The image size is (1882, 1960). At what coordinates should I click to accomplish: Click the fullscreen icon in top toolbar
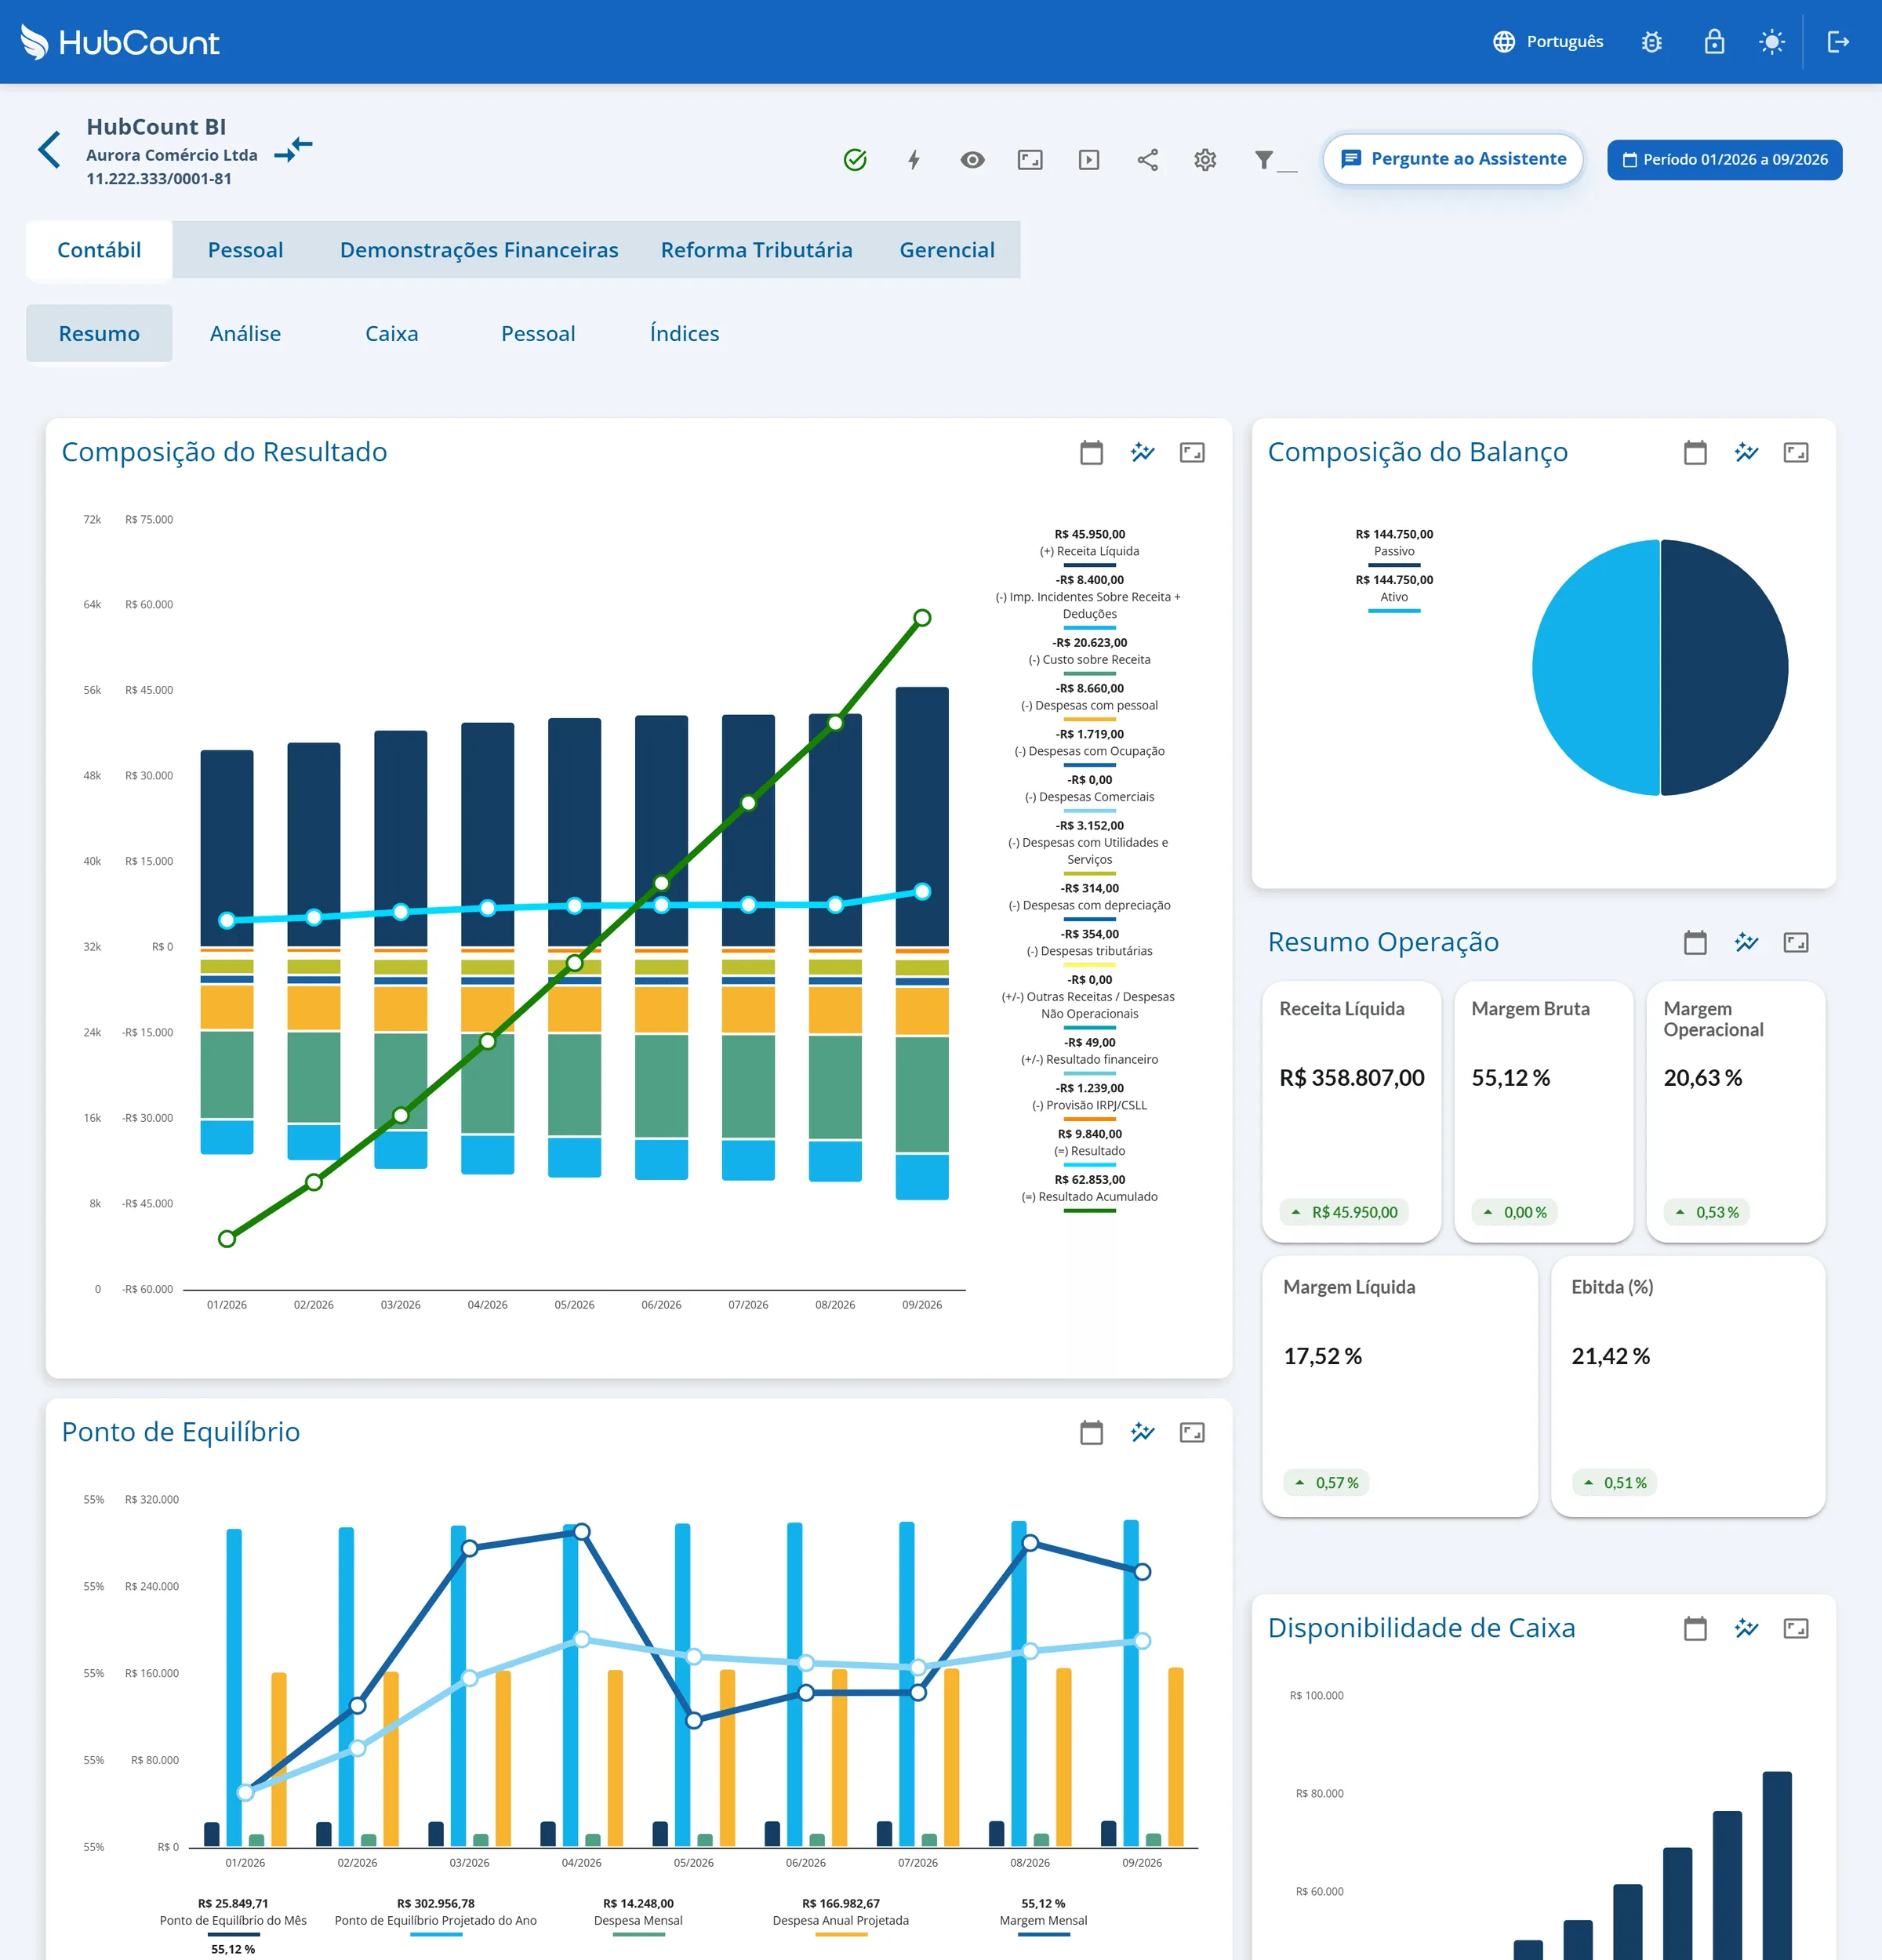1030,160
